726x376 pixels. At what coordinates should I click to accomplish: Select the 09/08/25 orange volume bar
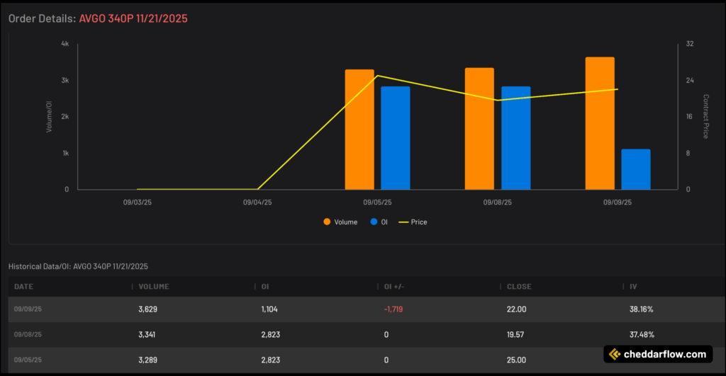pyautogui.click(x=479, y=129)
